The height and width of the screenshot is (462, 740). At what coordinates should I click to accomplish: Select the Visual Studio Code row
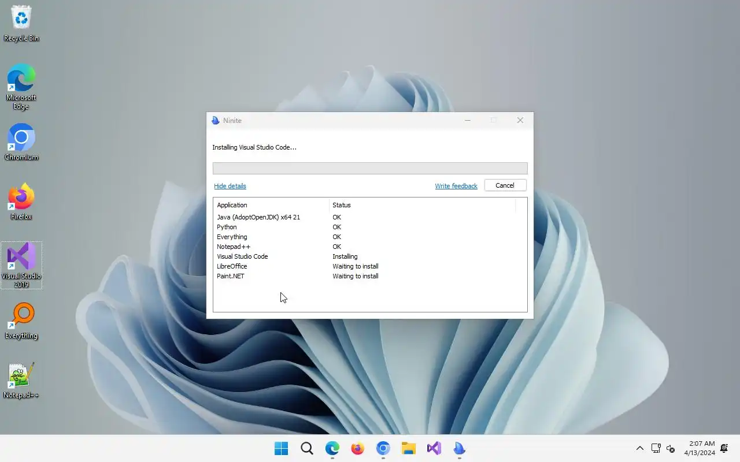tap(370, 256)
